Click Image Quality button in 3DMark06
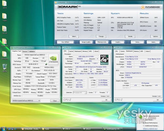Viewport: 164px width, 131px height. coord(86,42)
